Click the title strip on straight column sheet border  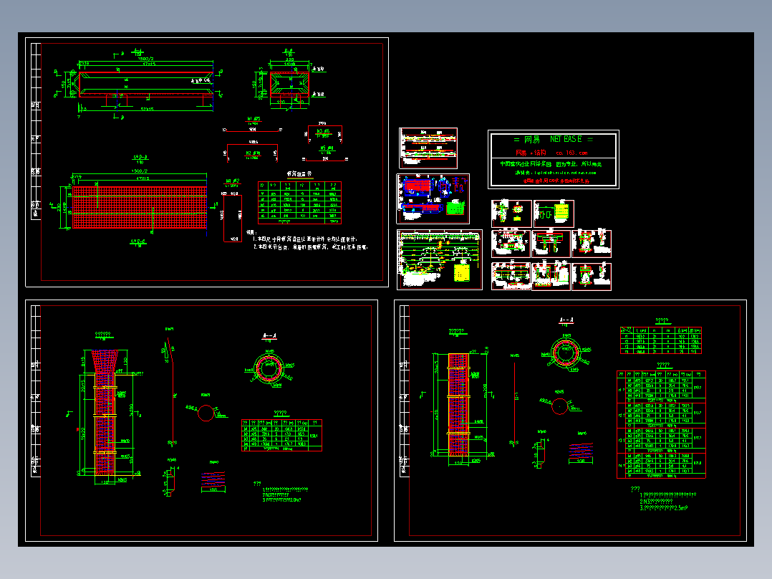(x=405, y=391)
